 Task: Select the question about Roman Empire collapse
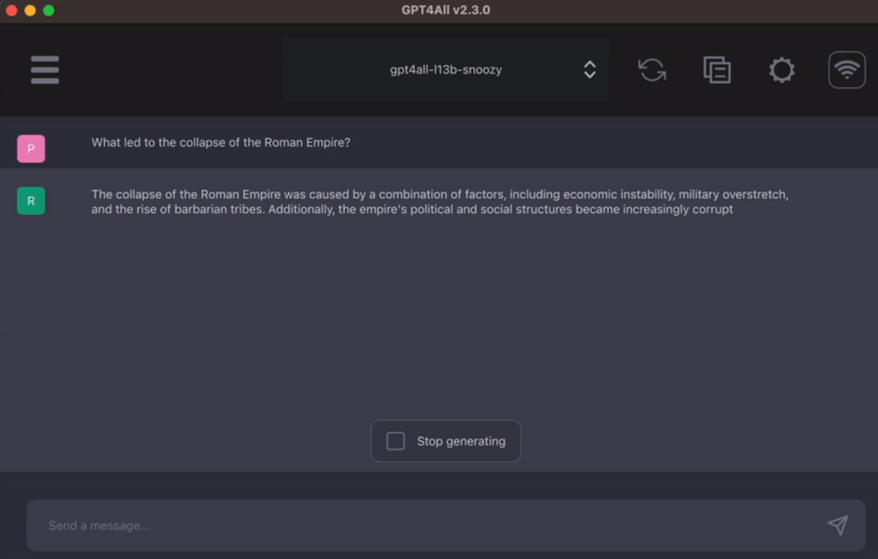tap(220, 143)
